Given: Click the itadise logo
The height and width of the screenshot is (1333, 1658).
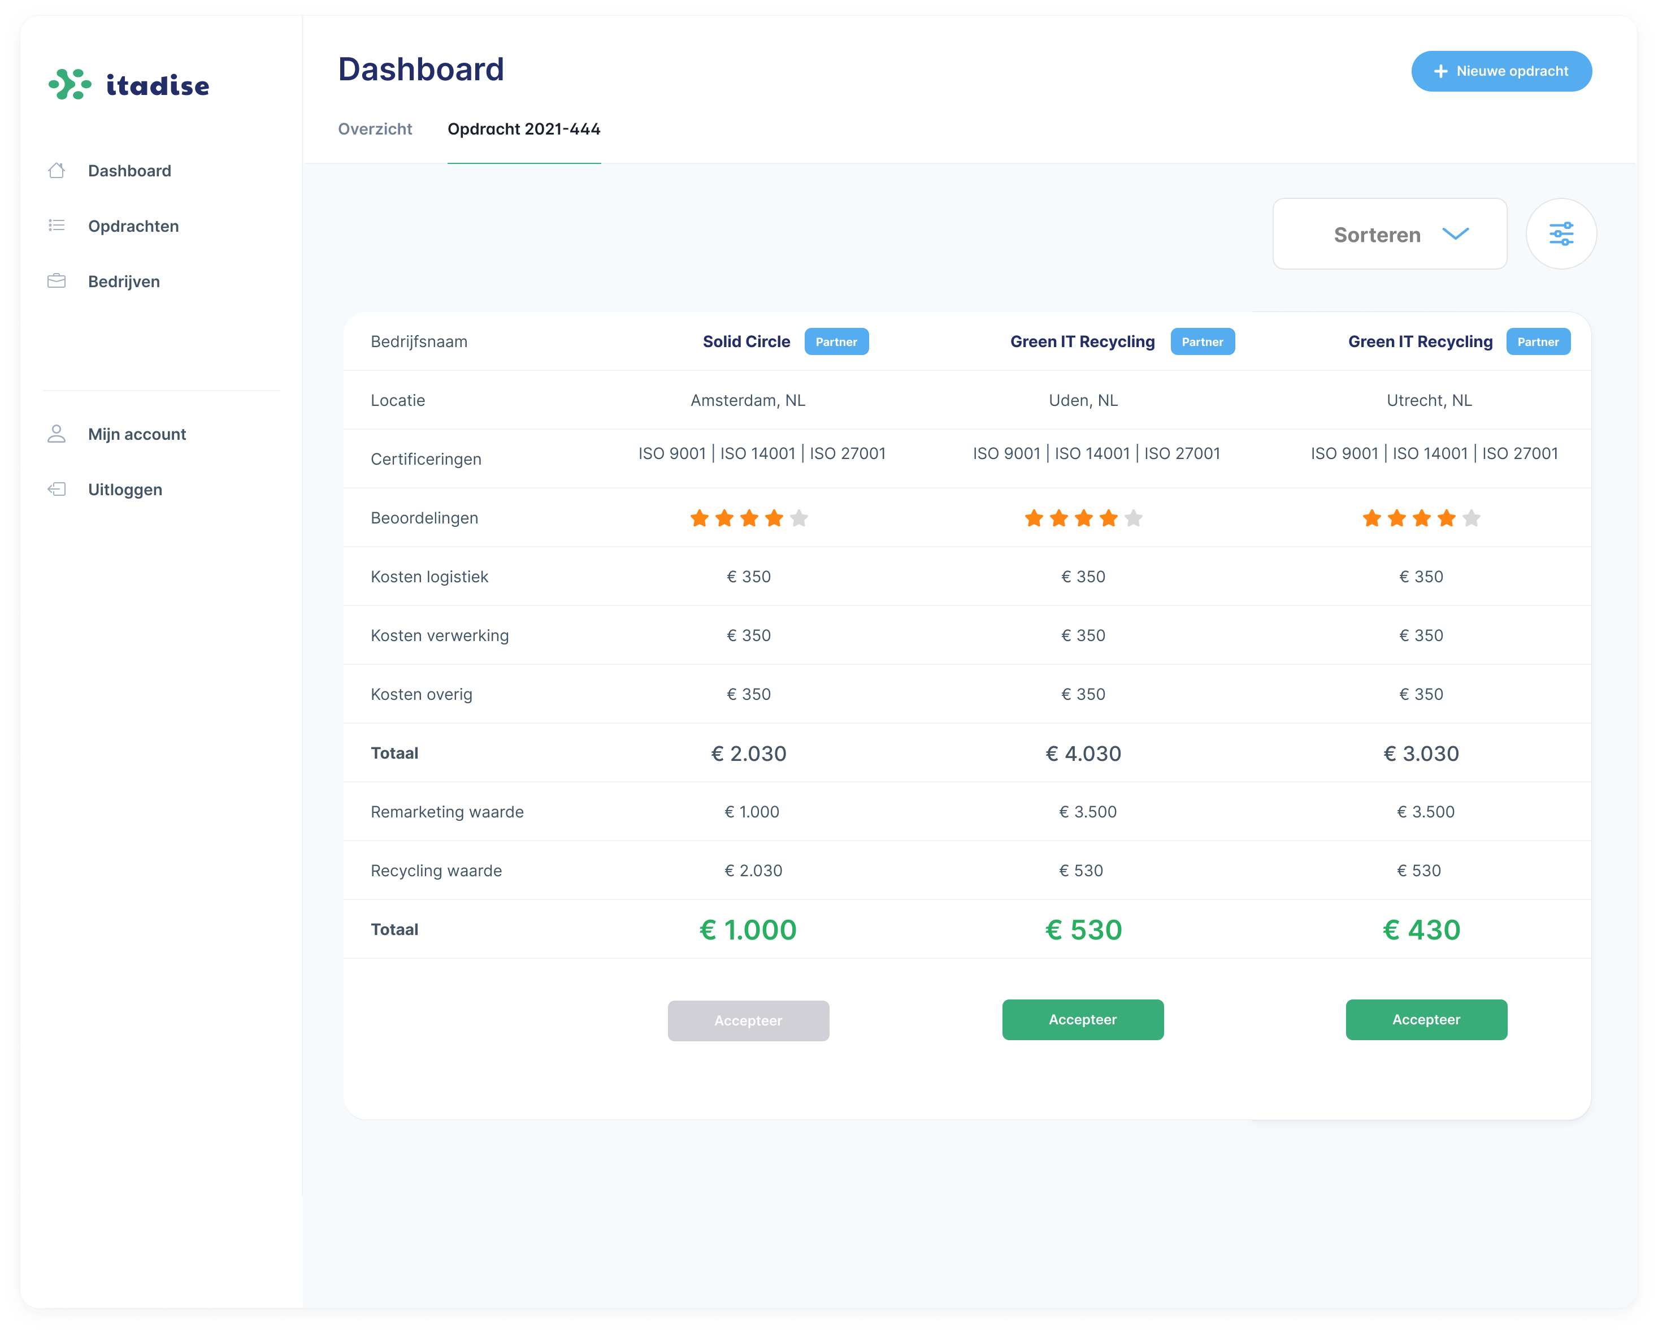Looking at the screenshot, I should 128,85.
